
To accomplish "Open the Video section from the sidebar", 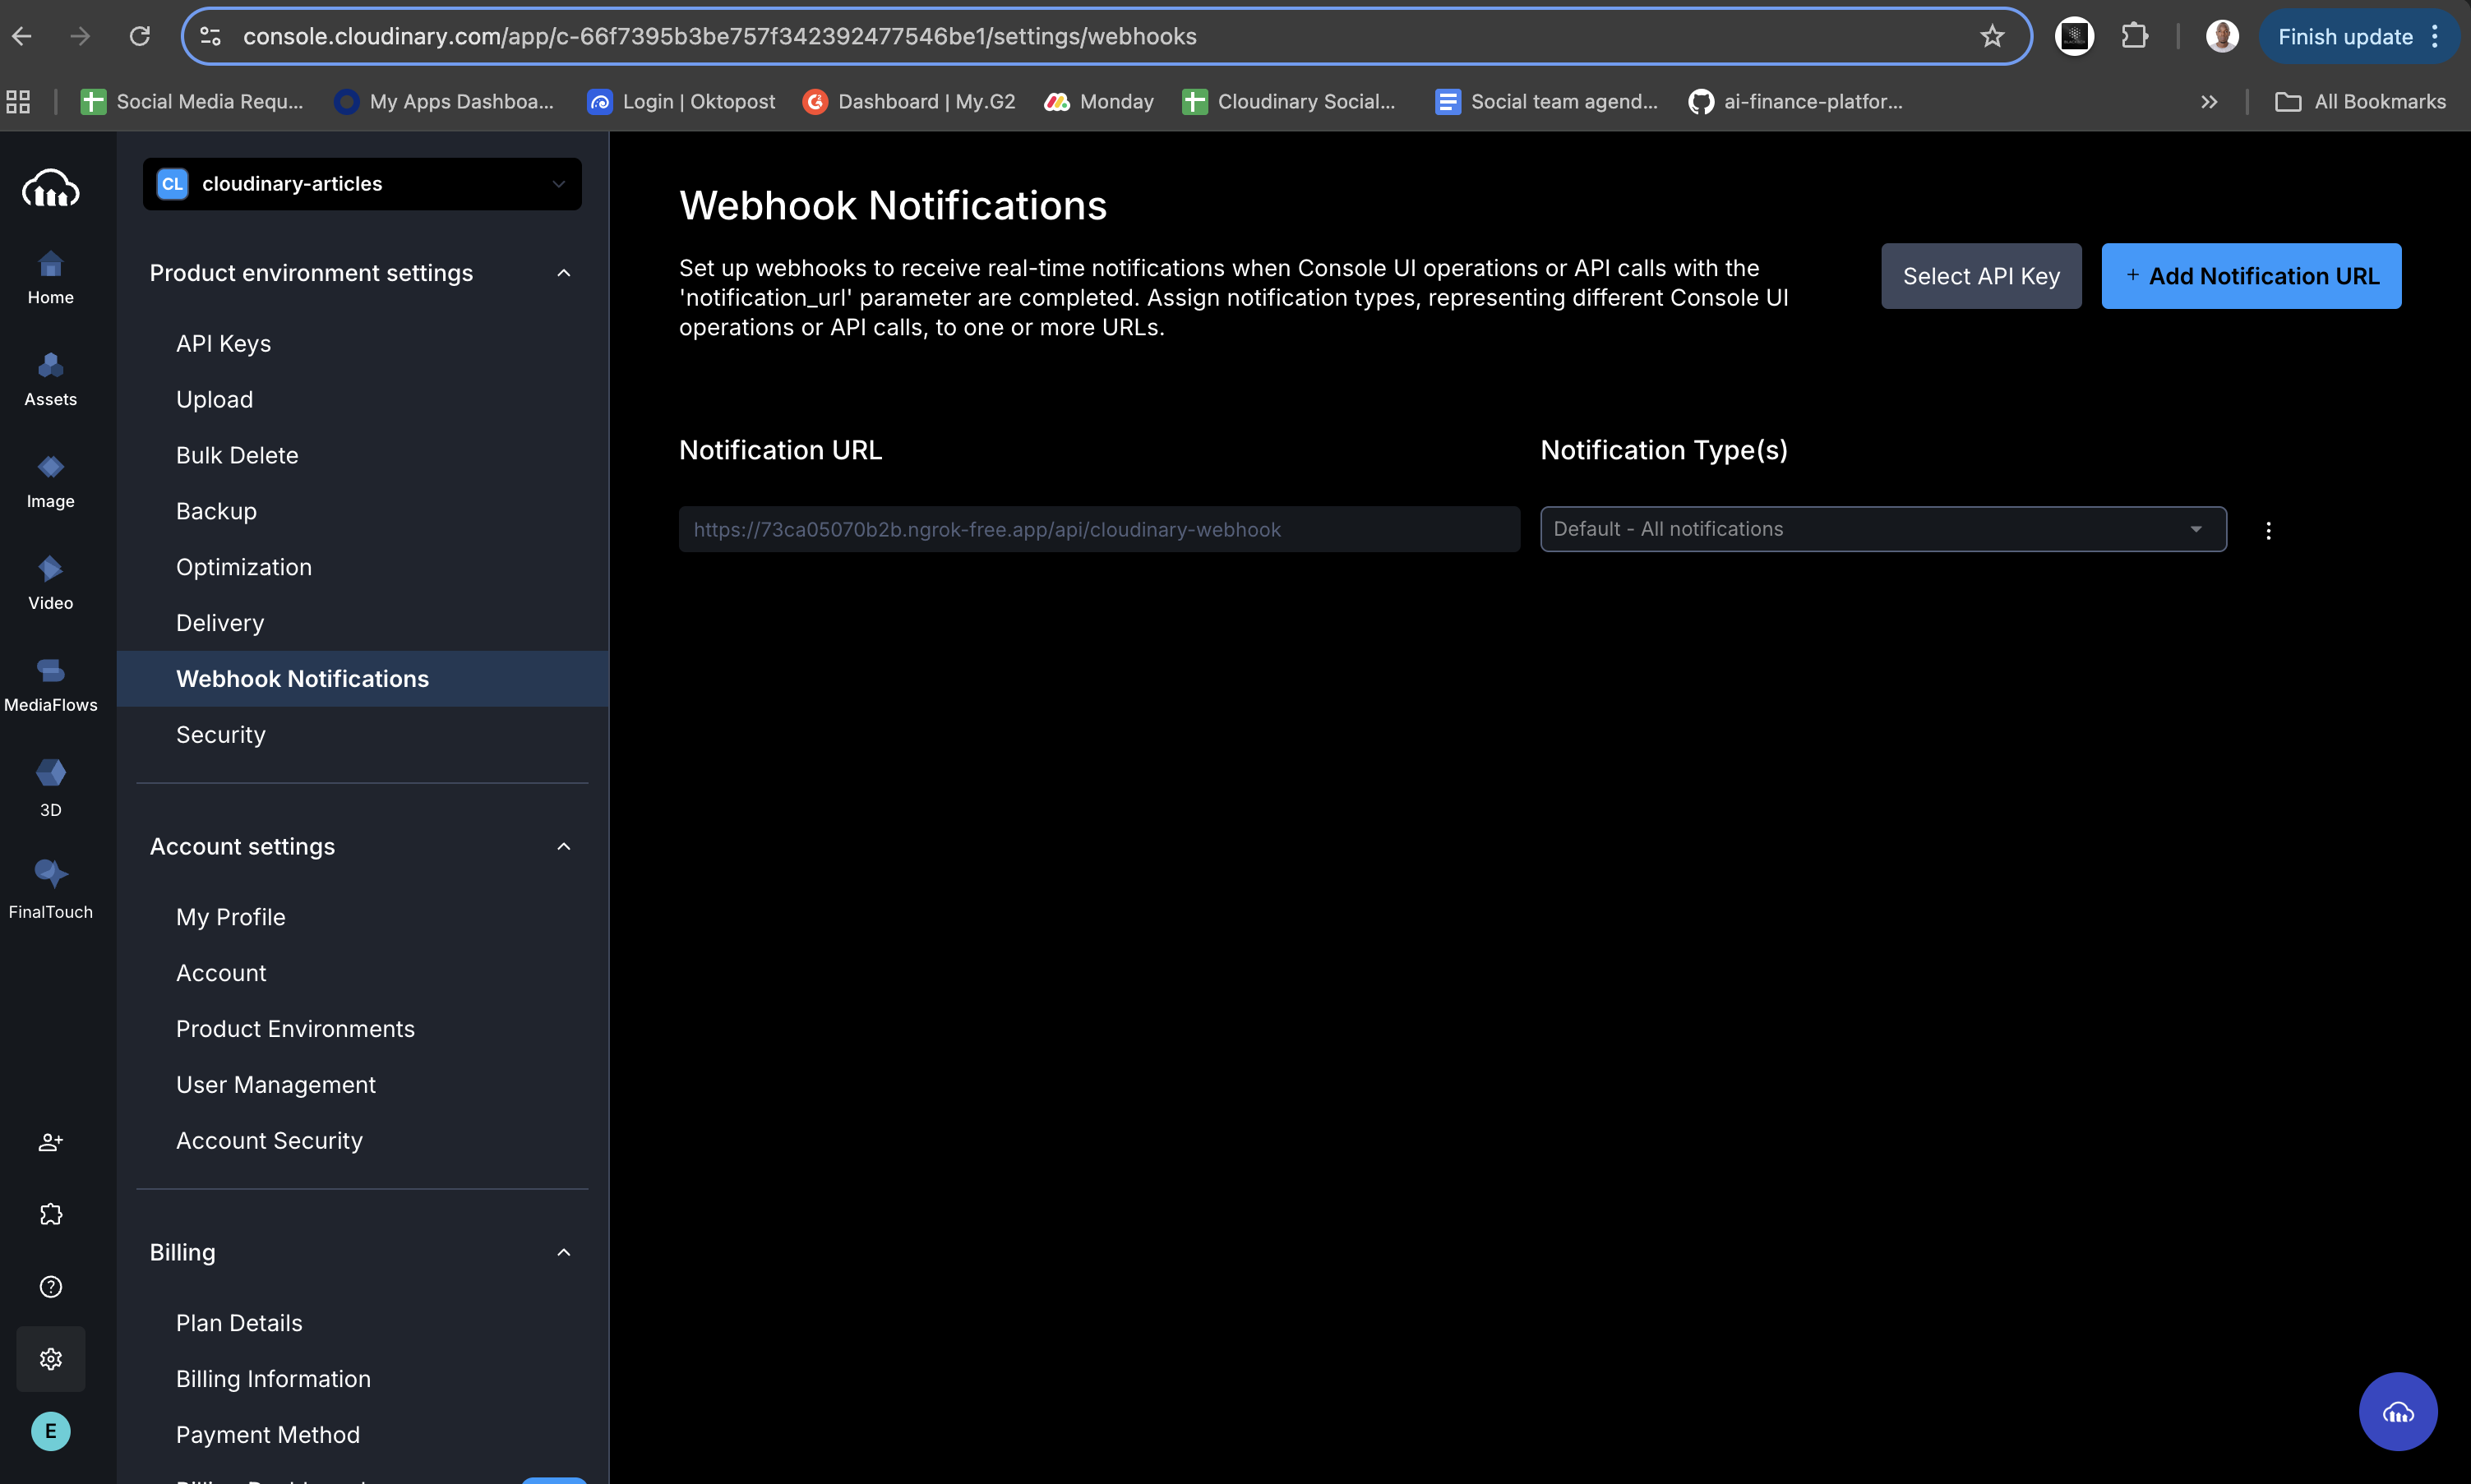I will (50, 581).
